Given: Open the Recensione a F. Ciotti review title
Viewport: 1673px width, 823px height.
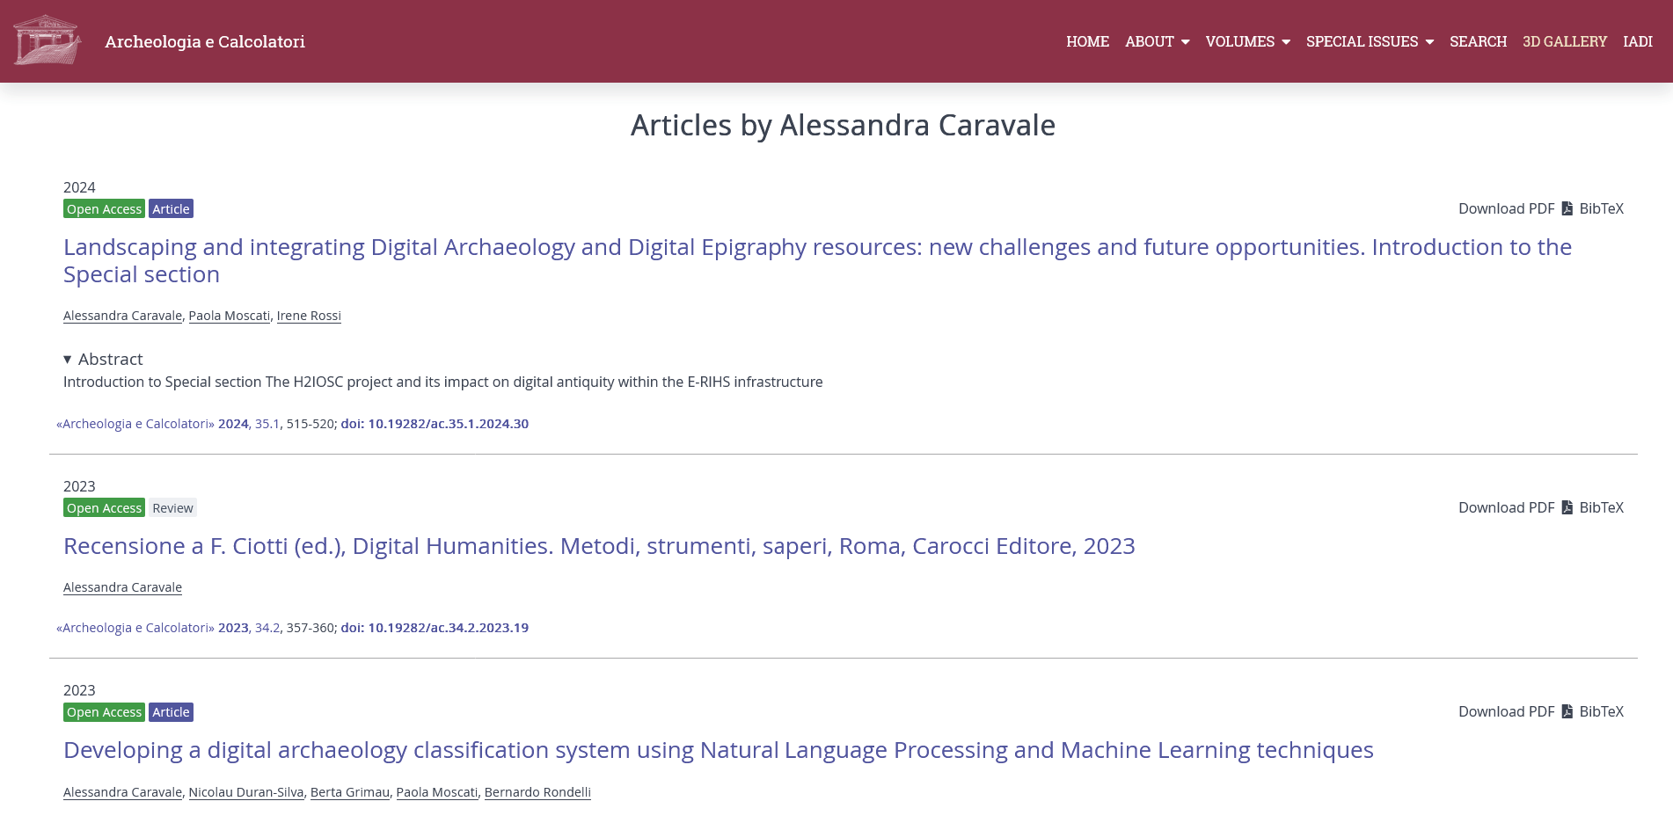Looking at the screenshot, I should point(599,546).
